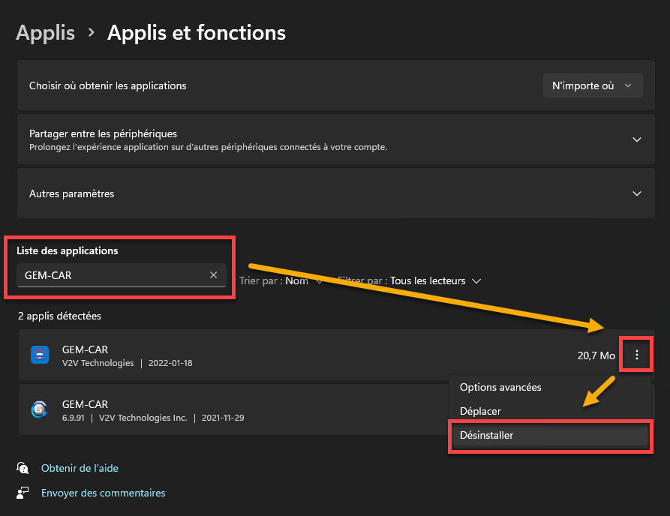Expand Partager entre les périphériques section

click(336, 139)
